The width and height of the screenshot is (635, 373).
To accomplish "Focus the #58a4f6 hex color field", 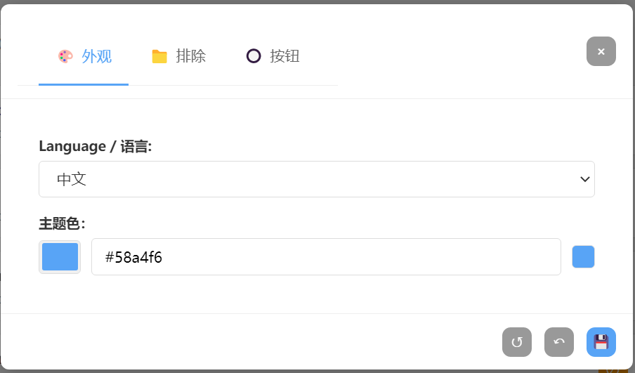I will (326, 257).
